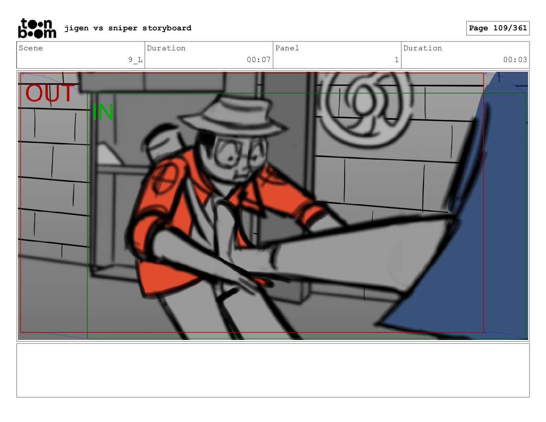
Task: Select the panel duration value "00:03"
Action: [x=515, y=60]
